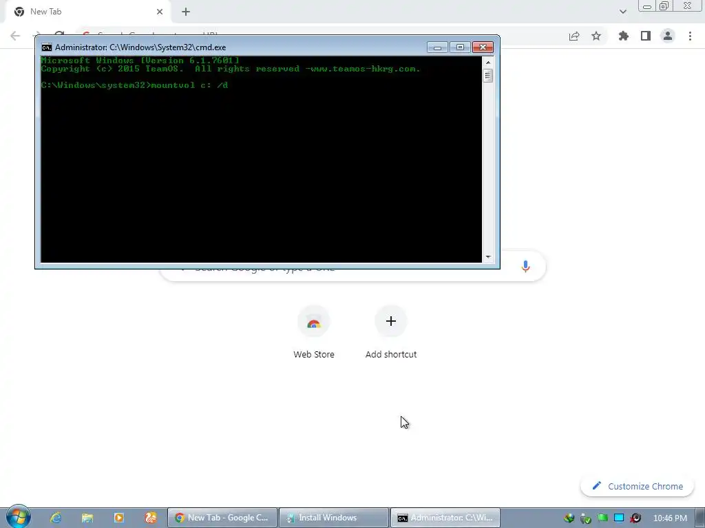Open Chrome profile avatar icon

click(668, 36)
